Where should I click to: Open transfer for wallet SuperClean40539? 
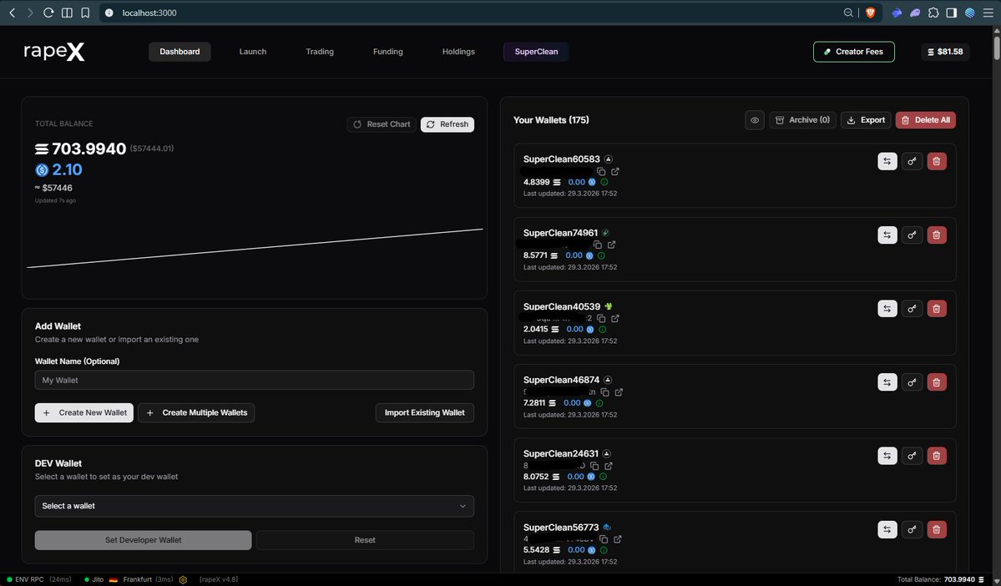point(887,309)
